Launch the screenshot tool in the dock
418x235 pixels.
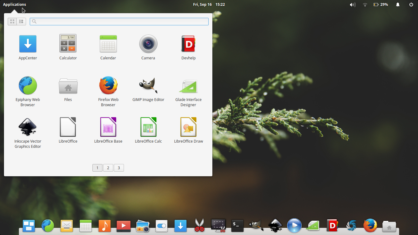click(218, 226)
